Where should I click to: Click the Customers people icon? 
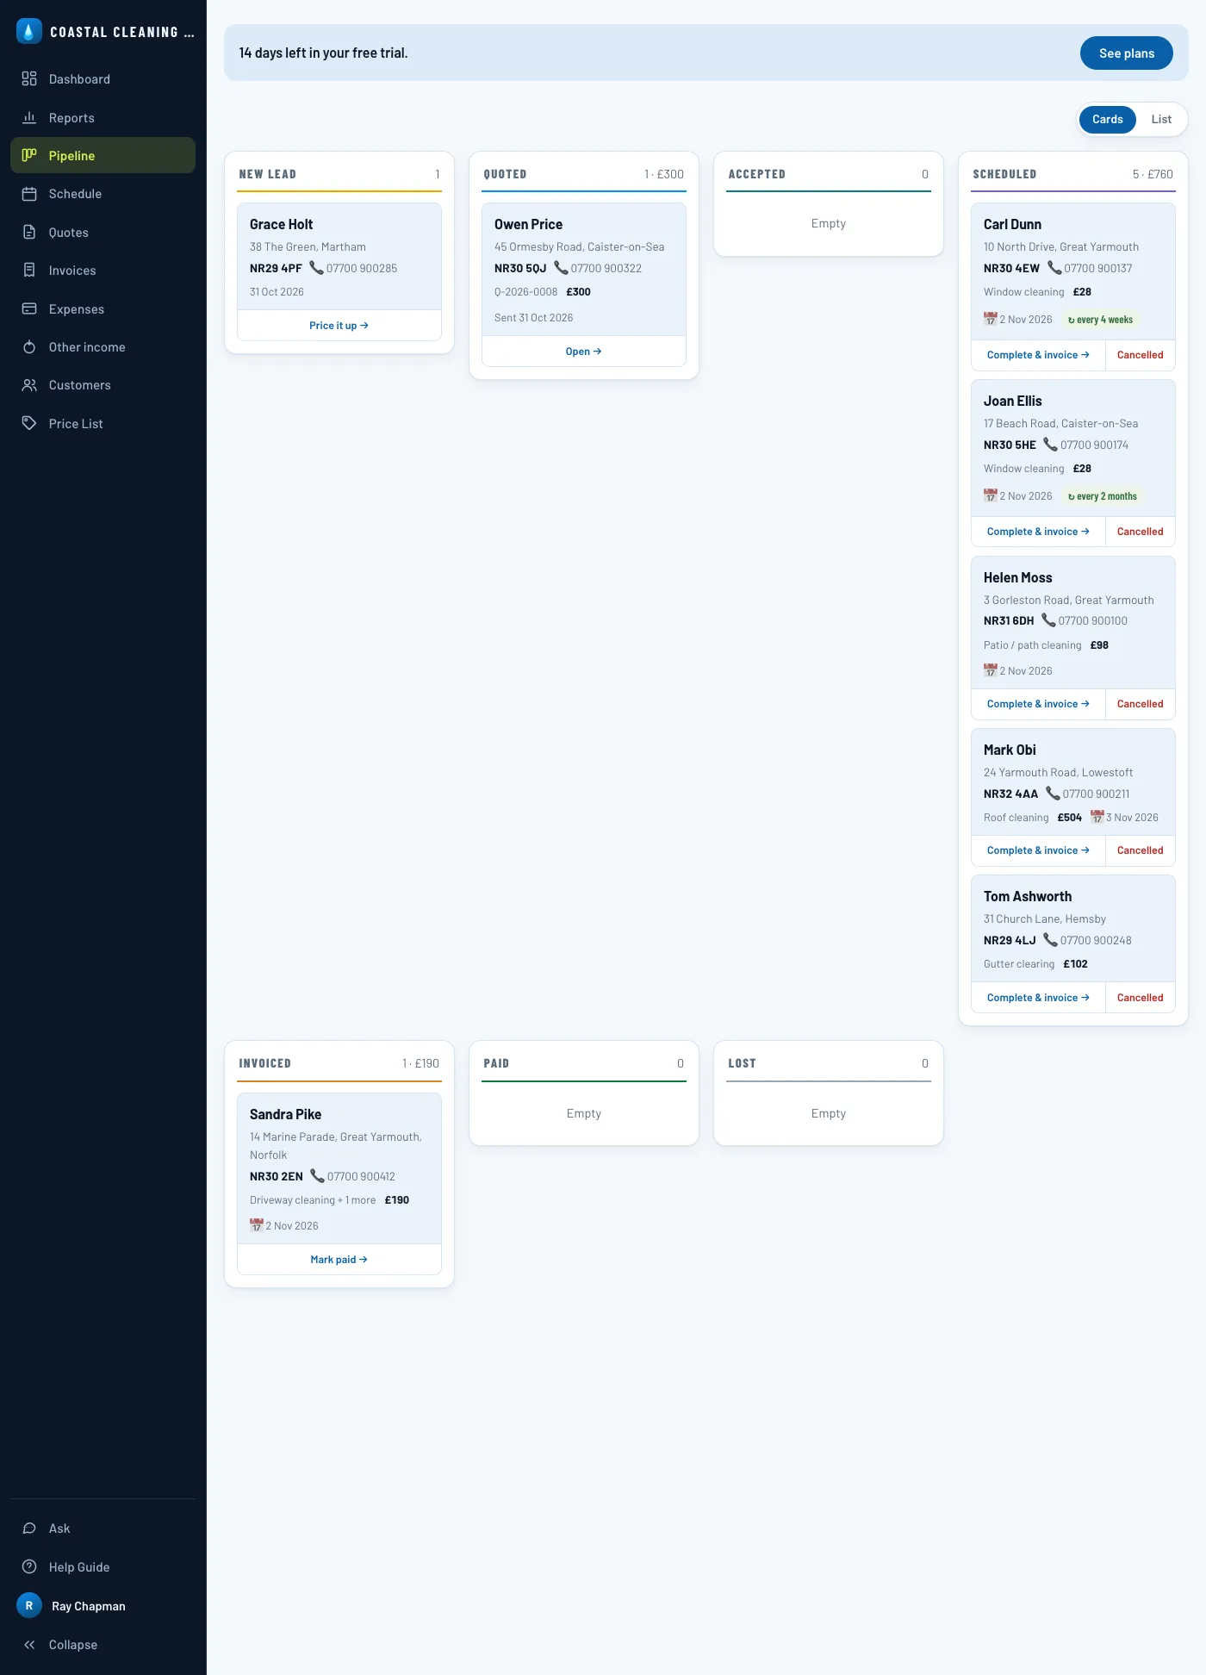(x=29, y=385)
